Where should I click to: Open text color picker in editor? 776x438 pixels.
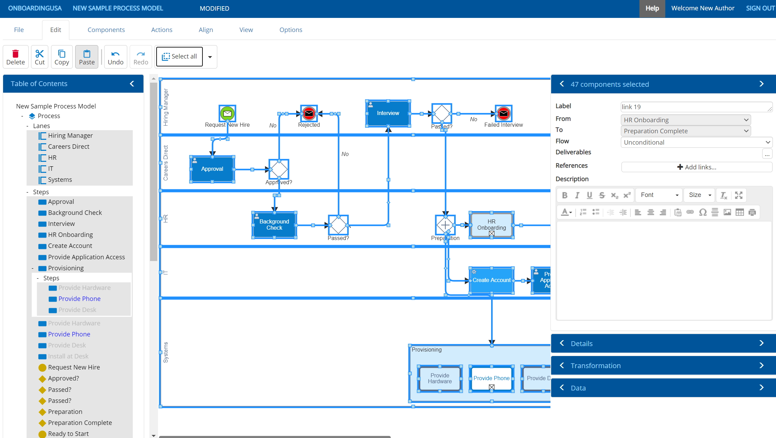[x=566, y=212]
